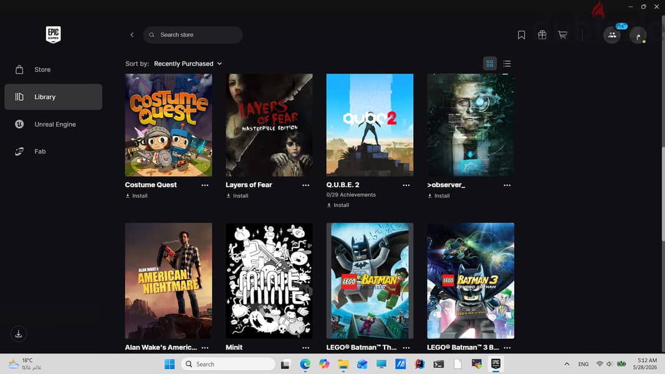This screenshot has width=665, height=374.
Task: Click the battery status icon
Action: 621,364
